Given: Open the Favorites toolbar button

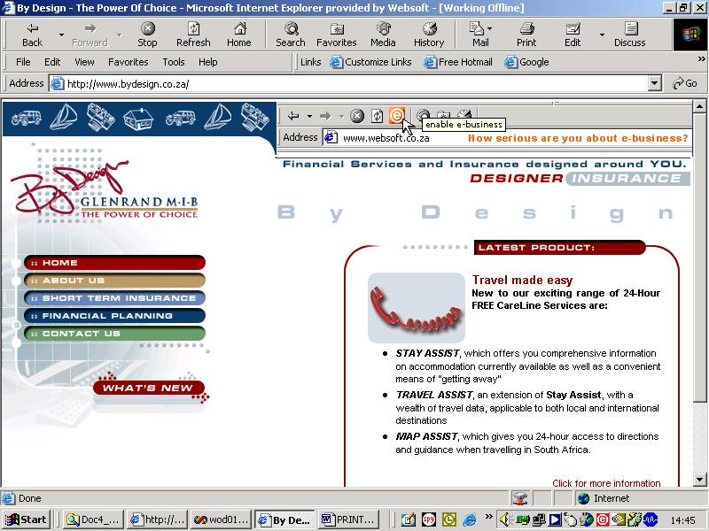Looking at the screenshot, I should point(337,35).
